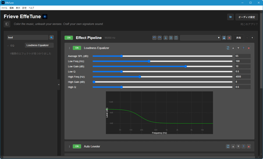Open the ヘルプ menu
263x159 pixels.
coord(32,8)
